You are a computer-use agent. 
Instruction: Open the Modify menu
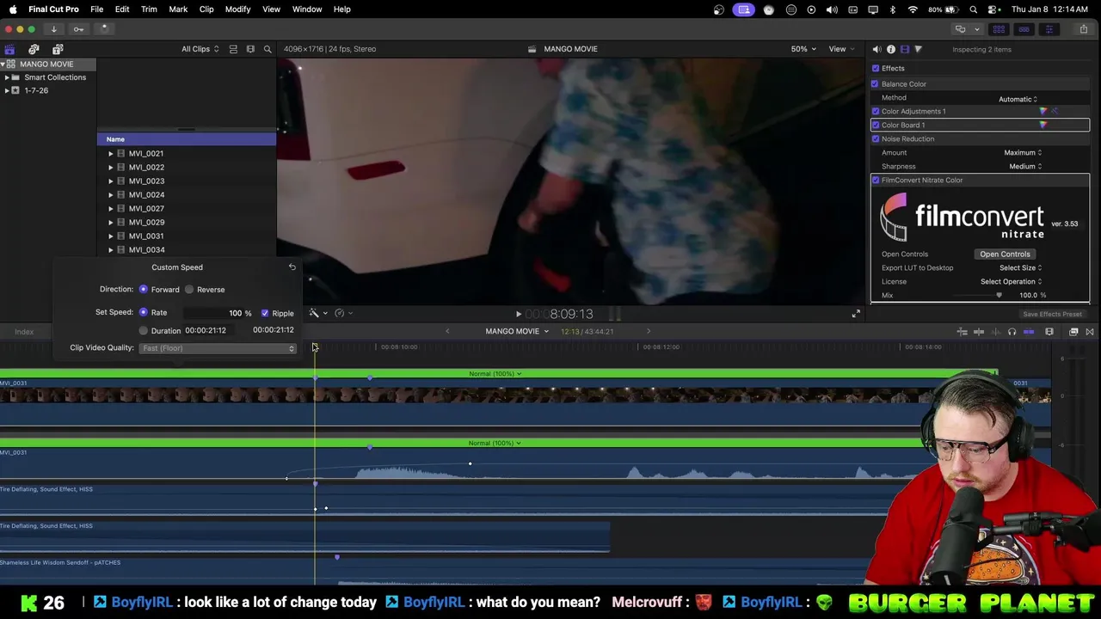237,9
